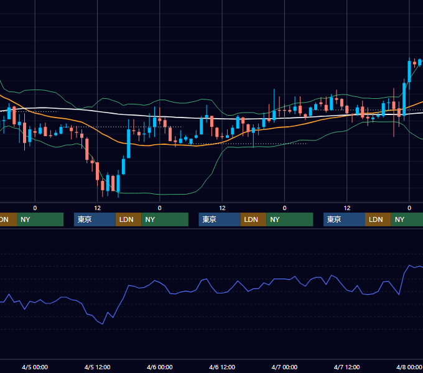Click the 4/7 00:00 date label
423x373 pixels.
pos(284,367)
